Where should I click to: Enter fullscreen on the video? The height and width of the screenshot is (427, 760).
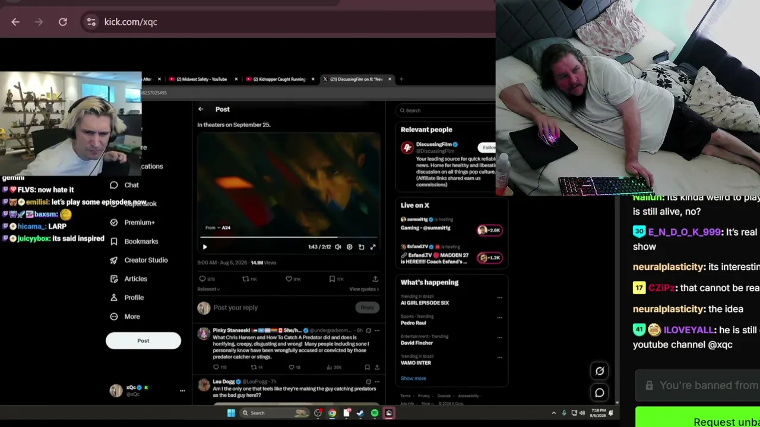(373, 247)
